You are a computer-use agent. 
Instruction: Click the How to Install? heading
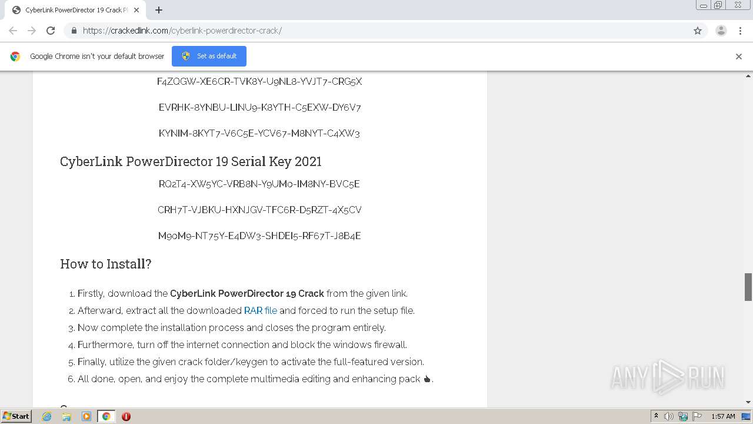tap(106, 264)
